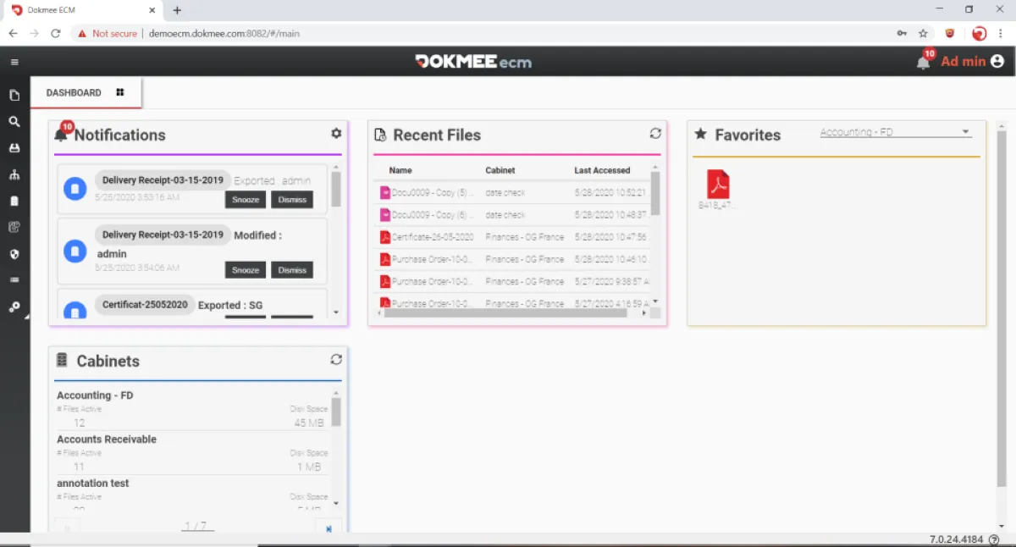The image size is (1016, 547).
Task: Click the Not secure site warning
Action: point(108,34)
